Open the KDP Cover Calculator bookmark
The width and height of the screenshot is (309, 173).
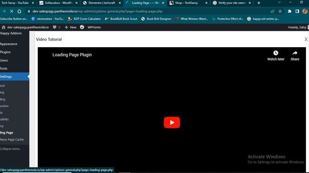pos(84,19)
